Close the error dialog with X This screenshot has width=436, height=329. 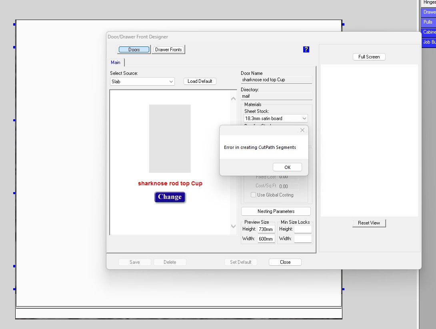(x=302, y=130)
